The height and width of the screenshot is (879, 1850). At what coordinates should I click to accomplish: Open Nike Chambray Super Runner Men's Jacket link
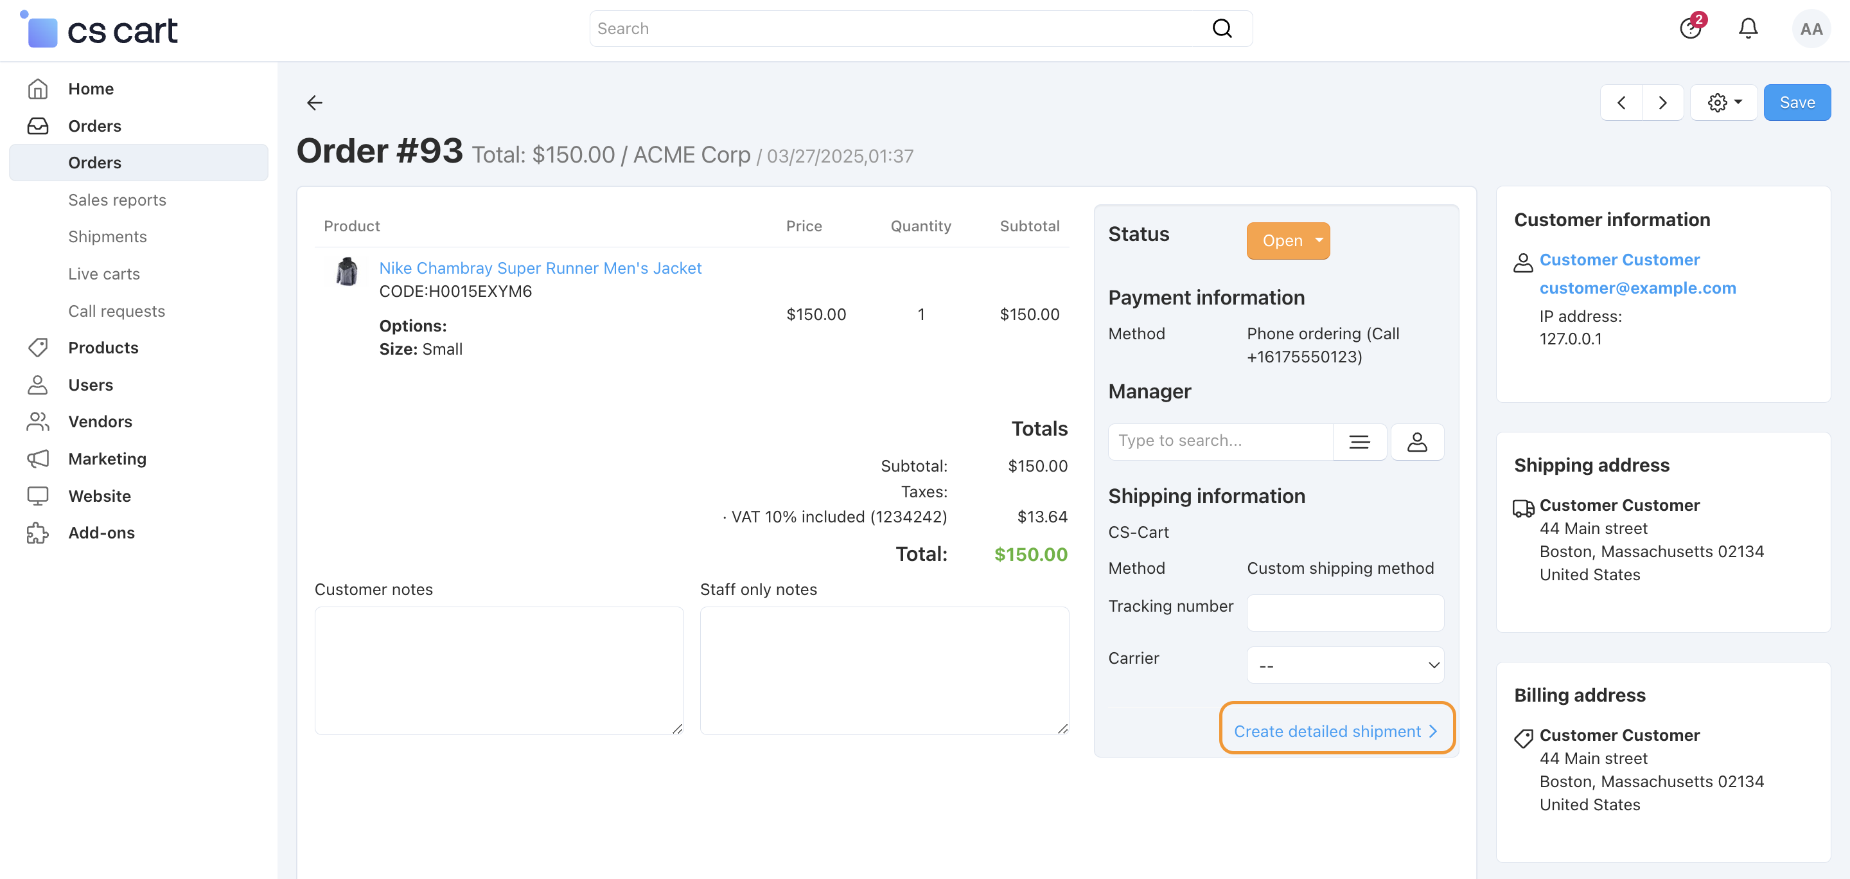(x=540, y=268)
